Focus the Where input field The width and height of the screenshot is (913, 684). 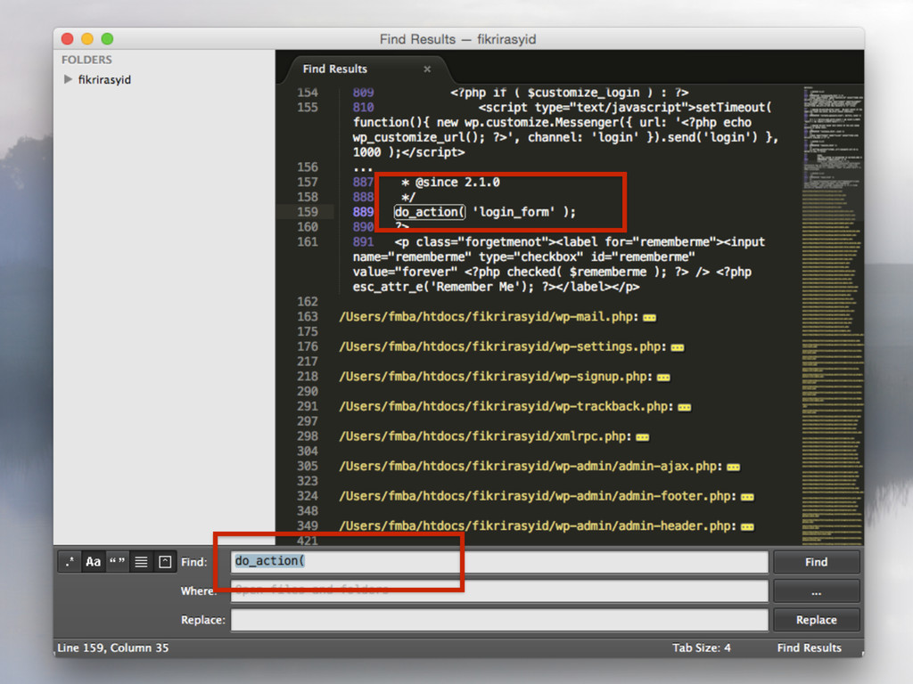coord(499,591)
